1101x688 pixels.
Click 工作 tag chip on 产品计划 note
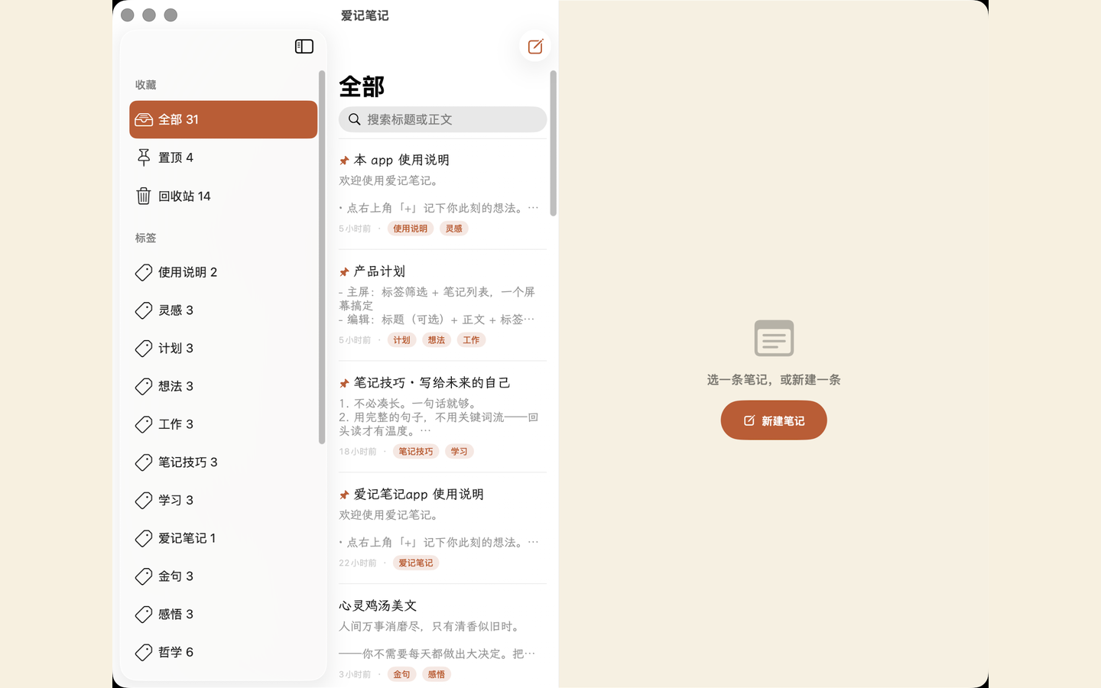coord(472,340)
